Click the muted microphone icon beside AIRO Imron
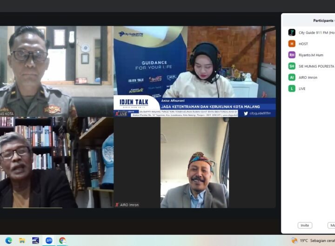 [117, 205]
